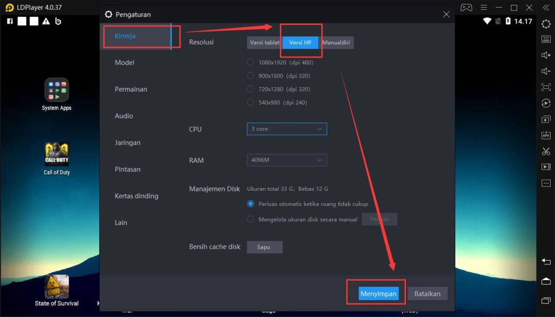Open the hamburger menu in title bar
The width and height of the screenshot is (555, 317).
(483, 8)
